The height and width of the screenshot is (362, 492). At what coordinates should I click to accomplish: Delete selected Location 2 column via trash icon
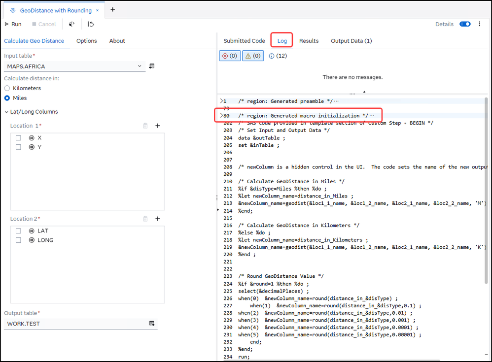[145, 219]
